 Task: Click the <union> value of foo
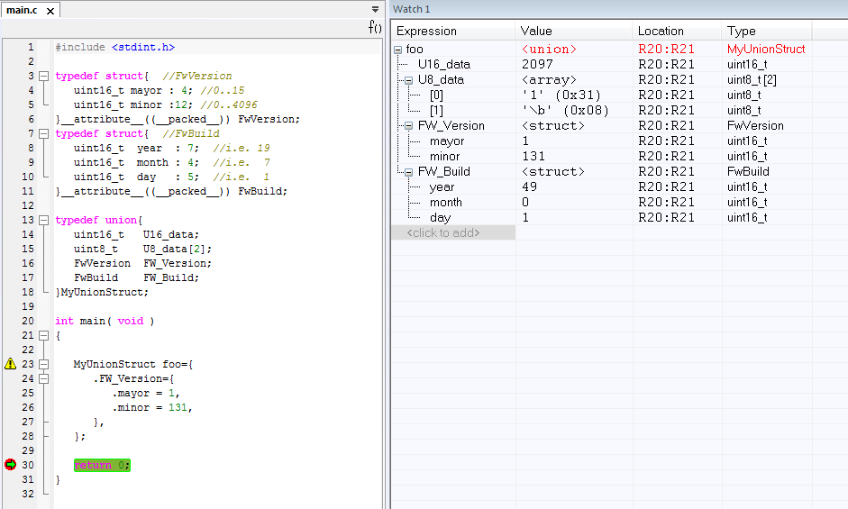point(549,50)
